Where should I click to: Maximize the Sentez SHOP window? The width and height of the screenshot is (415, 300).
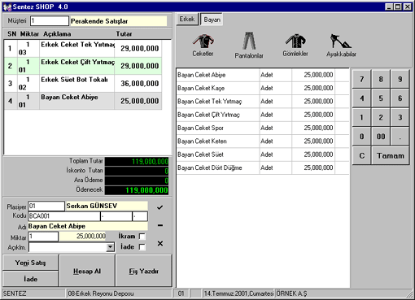pyautogui.click(x=398, y=7)
